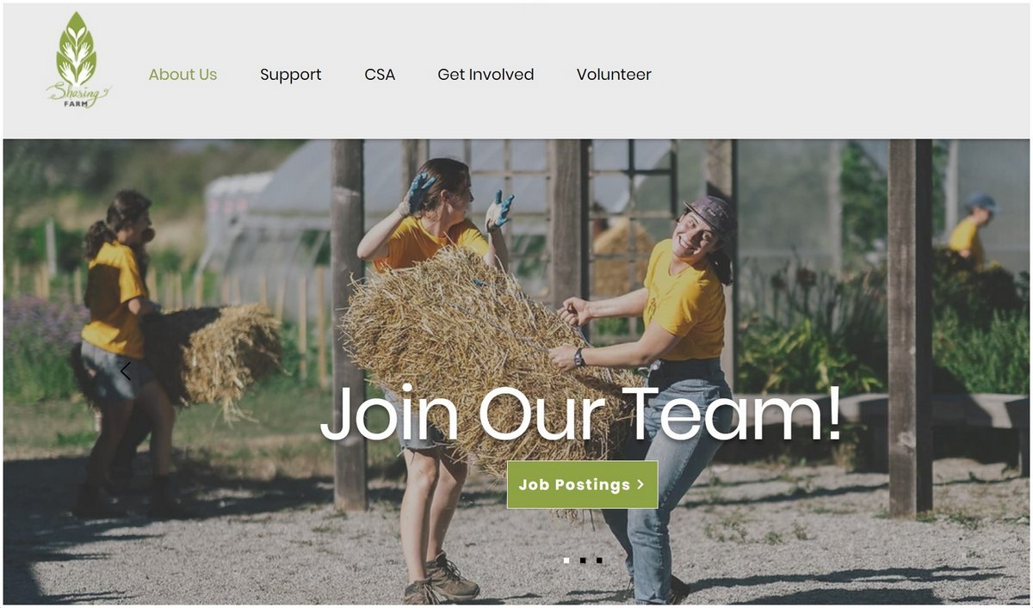Open the Get Involved menu
Screen dimensions: 1033x608
(x=486, y=75)
